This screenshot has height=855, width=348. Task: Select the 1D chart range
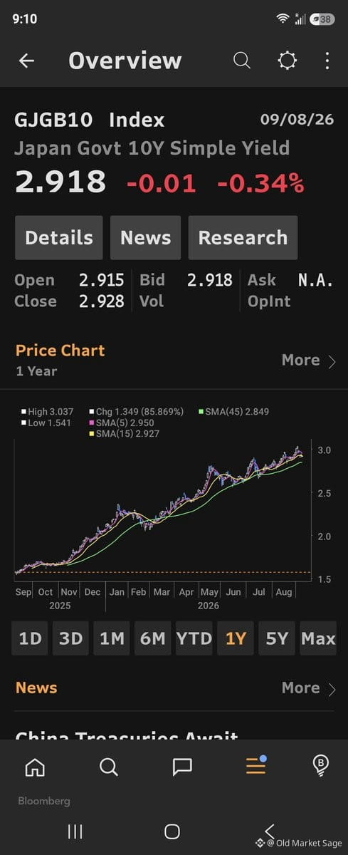tap(30, 638)
